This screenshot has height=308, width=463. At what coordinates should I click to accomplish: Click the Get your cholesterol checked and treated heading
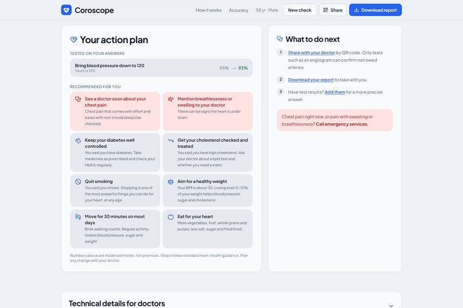pyautogui.click(x=213, y=143)
